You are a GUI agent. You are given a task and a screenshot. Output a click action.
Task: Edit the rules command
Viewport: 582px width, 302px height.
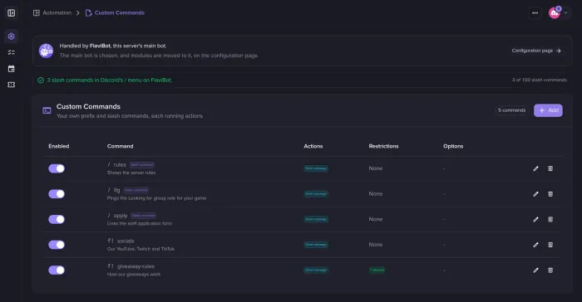(535, 168)
